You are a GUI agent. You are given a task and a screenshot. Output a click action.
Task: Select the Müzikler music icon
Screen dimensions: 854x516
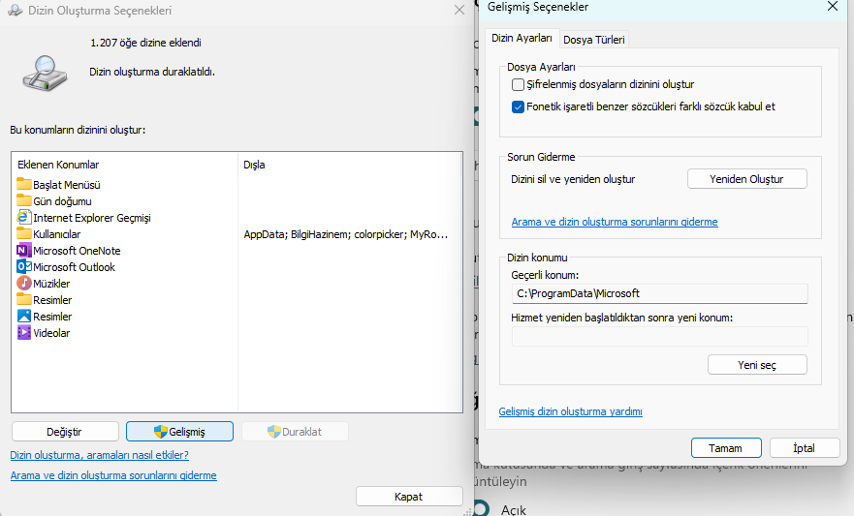click(24, 284)
